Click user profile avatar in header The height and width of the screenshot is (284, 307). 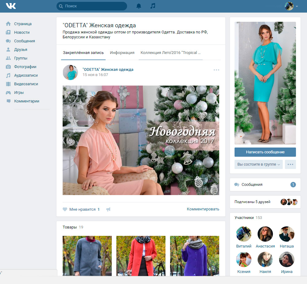click(x=289, y=6)
